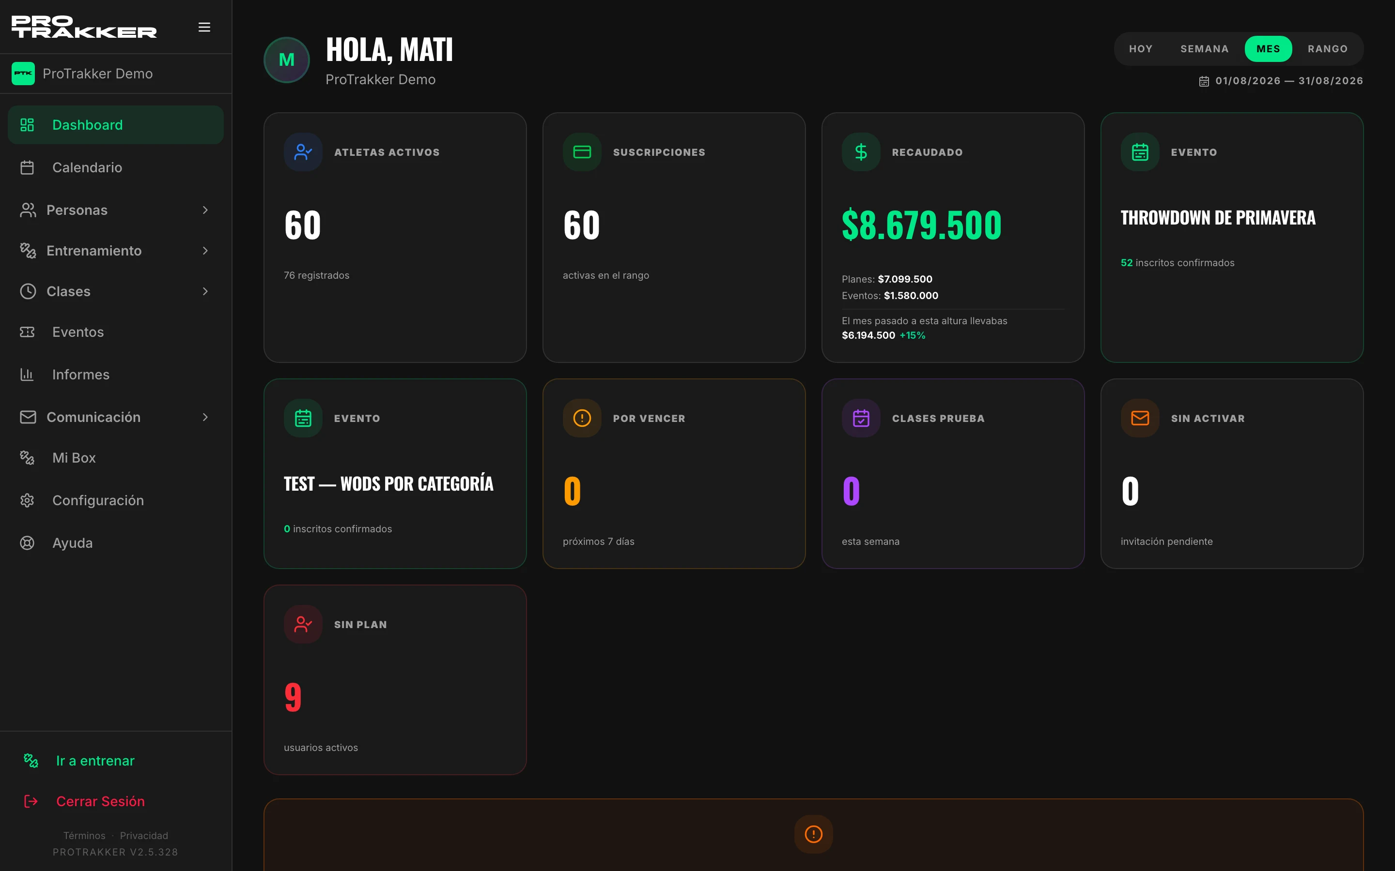Click the green PTK logo badge
The width and height of the screenshot is (1395, 871).
tap(23, 74)
